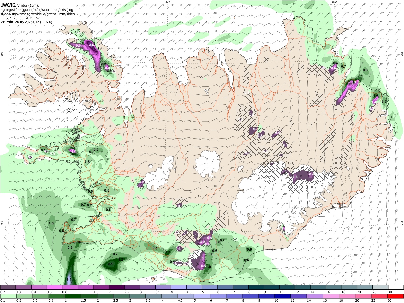Pick the bright red 30 swatch in bottom scale
404x303 pixels.
tap(396, 296)
